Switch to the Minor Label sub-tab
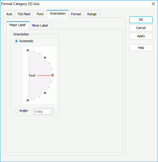Viewport: 158px width, 162px height. coord(40,25)
